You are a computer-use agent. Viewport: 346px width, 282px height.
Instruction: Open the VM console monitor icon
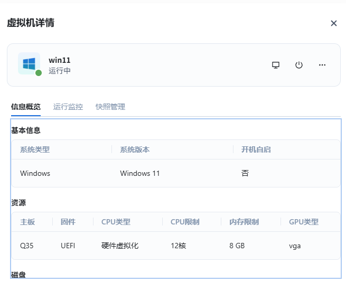pyautogui.click(x=276, y=65)
